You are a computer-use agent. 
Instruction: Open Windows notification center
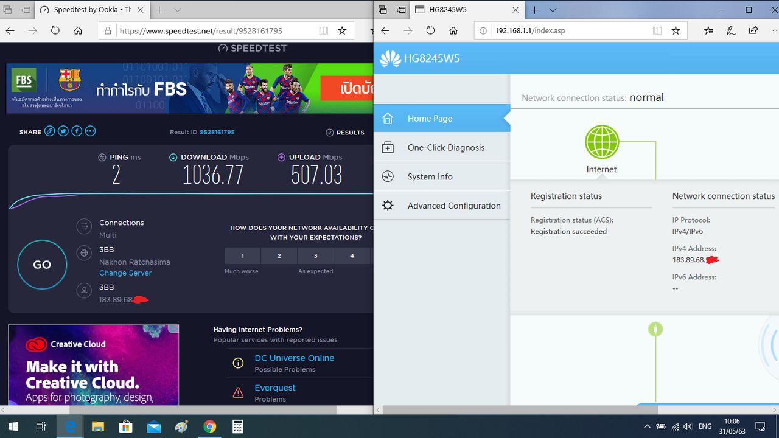(x=760, y=426)
